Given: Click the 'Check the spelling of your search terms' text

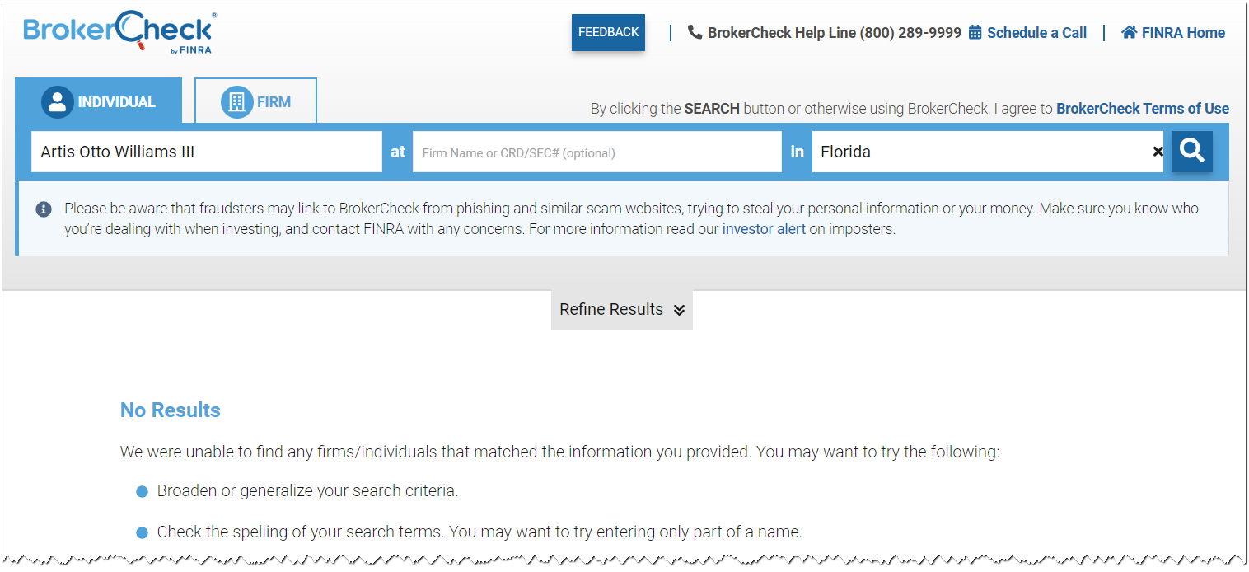Looking at the screenshot, I should click(x=479, y=532).
